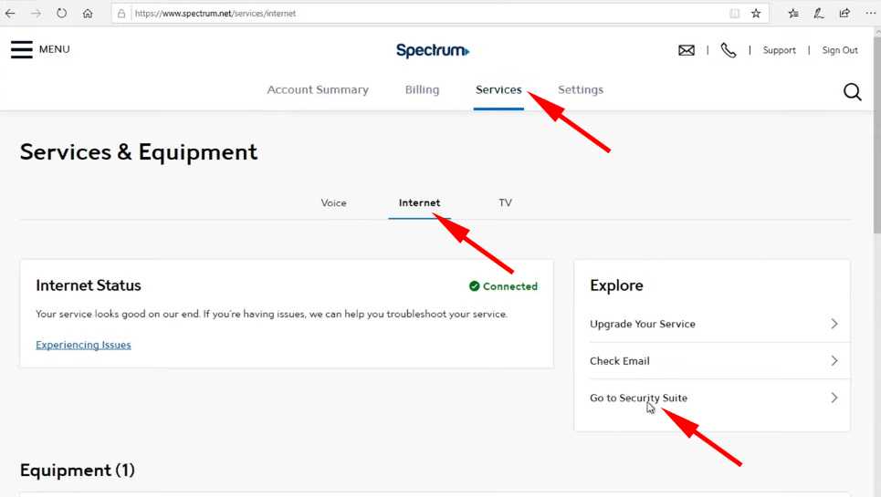The image size is (881, 497).
Task: Open Account Summary tab
Action: [318, 89]
